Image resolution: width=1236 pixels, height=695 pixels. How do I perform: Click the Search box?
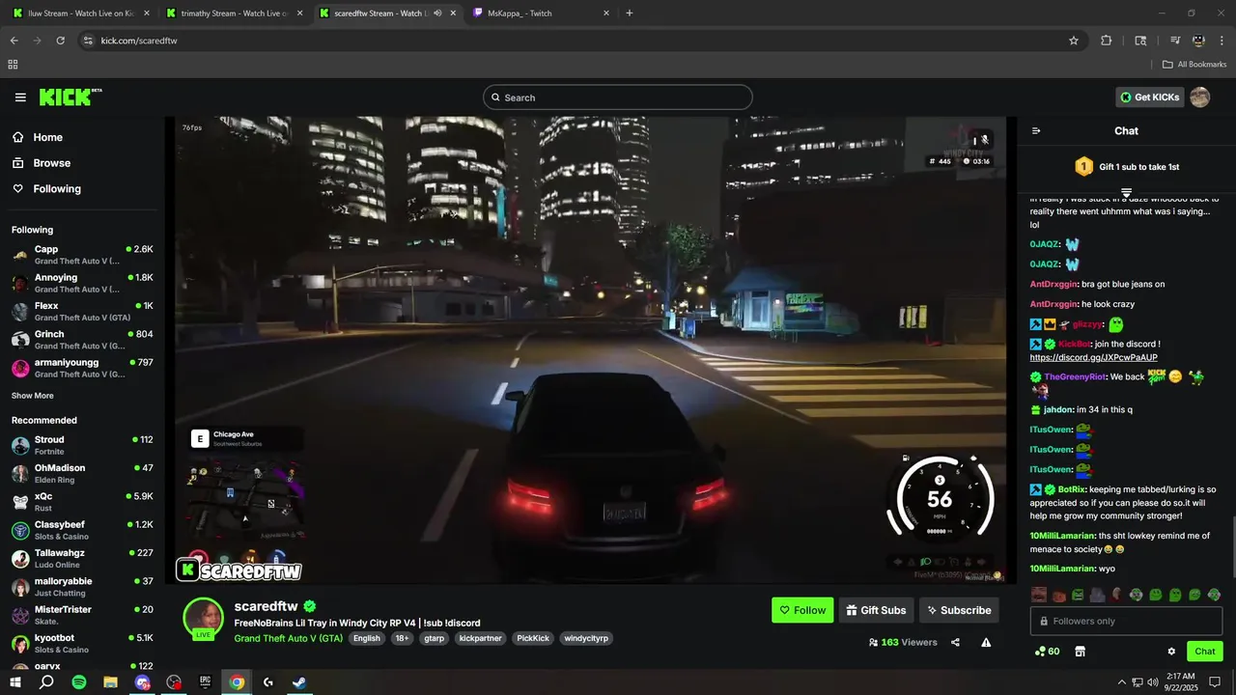click(x=618, y=97)
